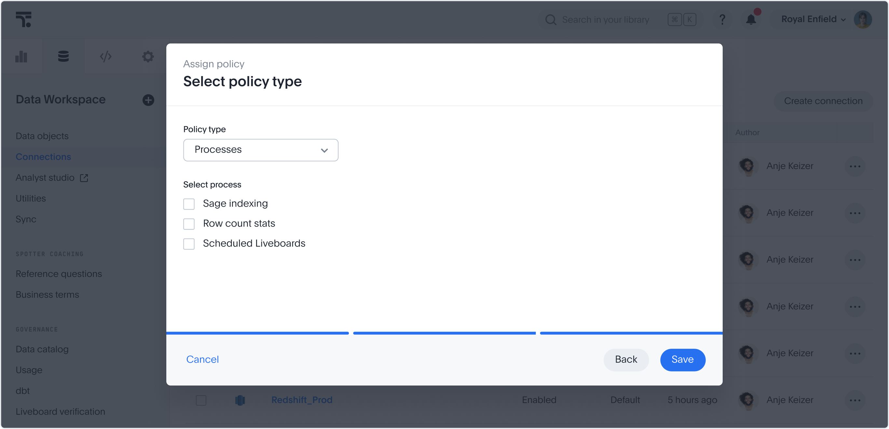Open Business terms in the sidebar

[47, 295]
